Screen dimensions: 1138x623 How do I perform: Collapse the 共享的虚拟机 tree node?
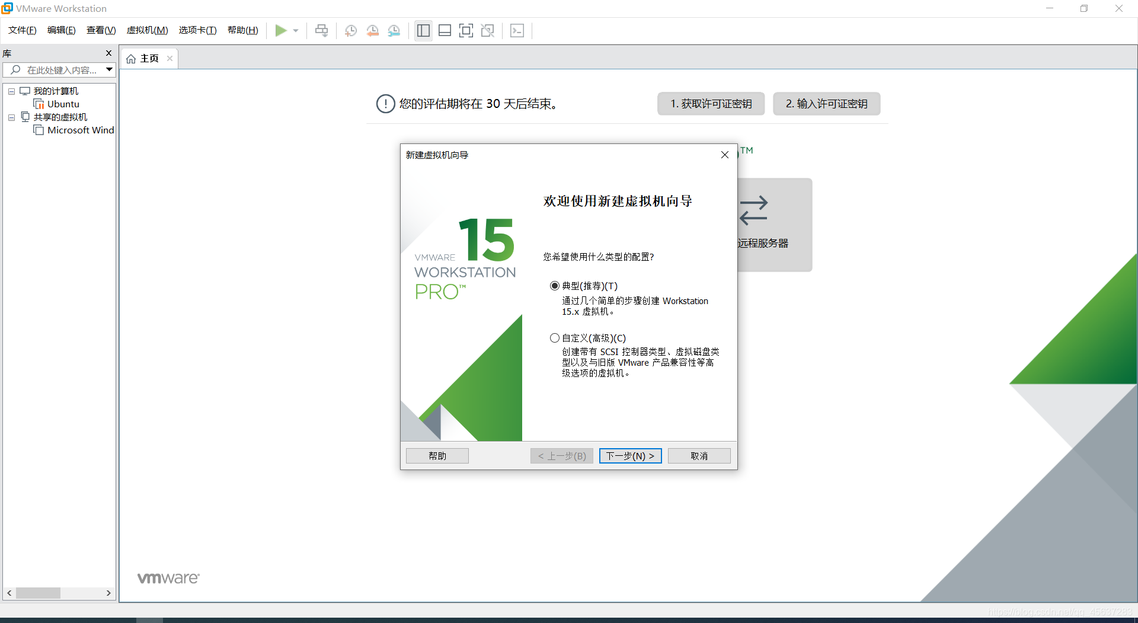tap(11, 117)
